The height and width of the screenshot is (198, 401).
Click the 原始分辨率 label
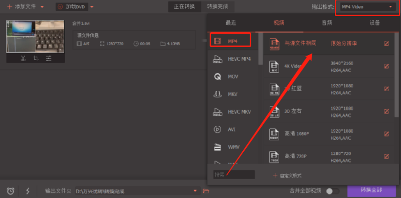click(344, 44)
